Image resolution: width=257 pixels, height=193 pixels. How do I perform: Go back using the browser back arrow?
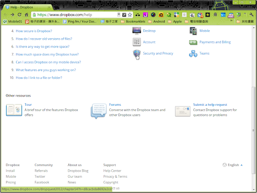point(5,15)
